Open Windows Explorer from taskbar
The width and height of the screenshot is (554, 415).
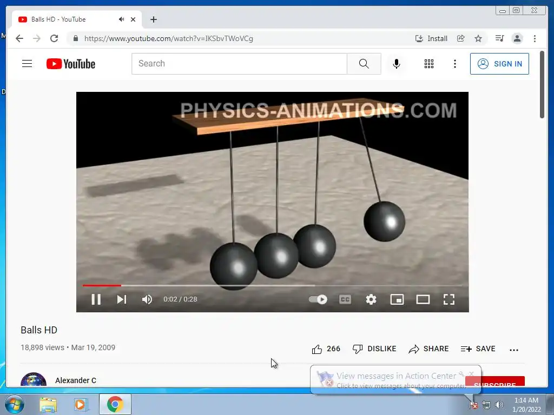click(x=48, y=405)
